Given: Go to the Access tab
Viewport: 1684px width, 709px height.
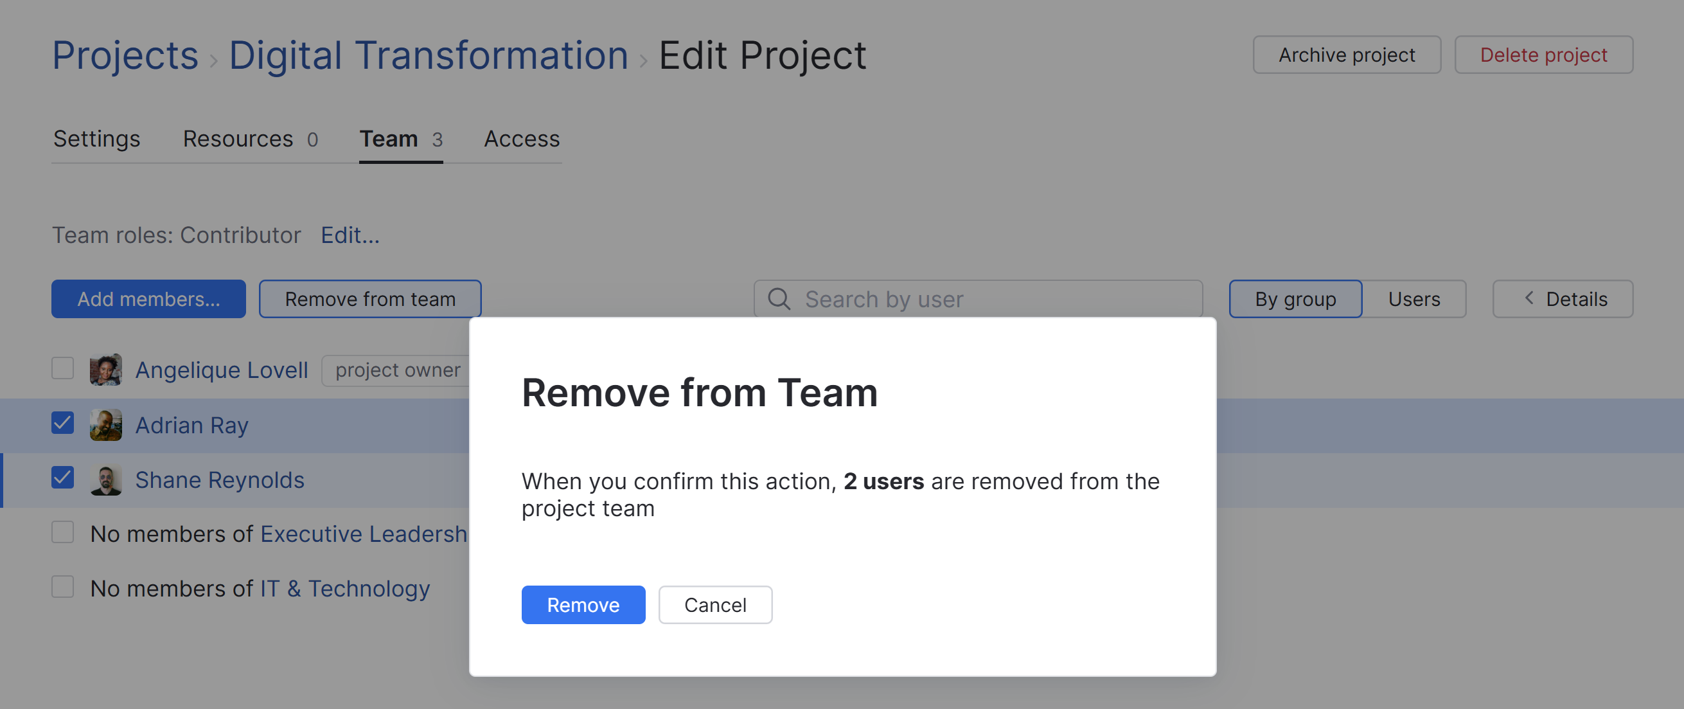Looking at the screenshot, I should (x=522, y=139).
